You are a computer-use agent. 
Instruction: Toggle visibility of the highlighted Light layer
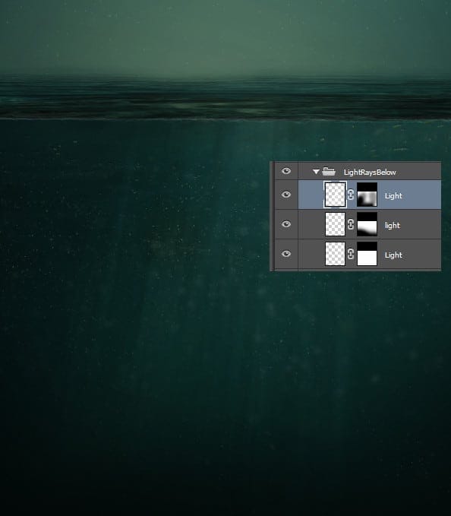[286, 195]
